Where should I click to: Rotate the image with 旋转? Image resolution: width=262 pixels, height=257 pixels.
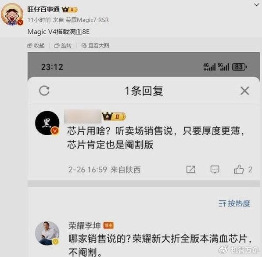[63, 46]
